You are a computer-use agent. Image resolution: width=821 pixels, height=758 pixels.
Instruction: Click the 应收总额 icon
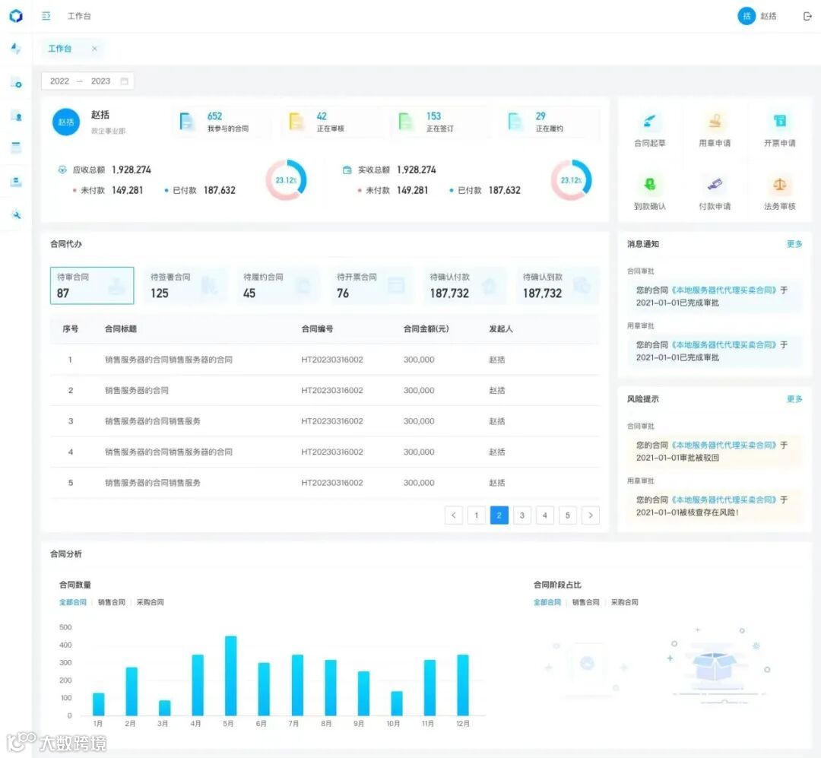point(62,170)
